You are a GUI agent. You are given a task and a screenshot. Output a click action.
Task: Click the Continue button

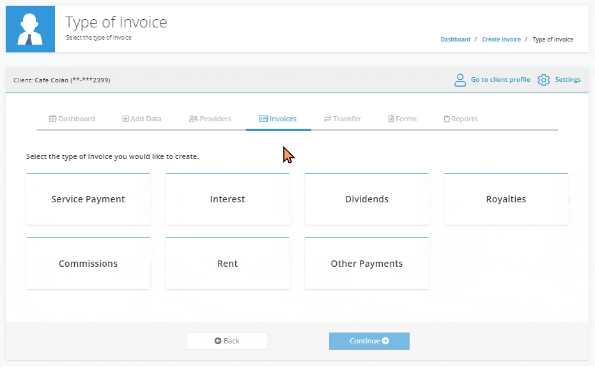369,341
